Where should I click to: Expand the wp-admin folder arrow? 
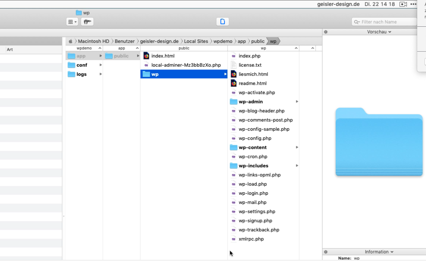pyautogui.click(x=297, y=102)
